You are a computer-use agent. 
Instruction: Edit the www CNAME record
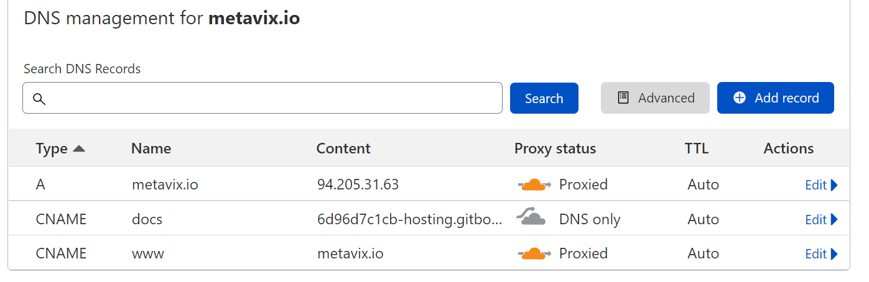pyautogui.click(x=816, y=254)
